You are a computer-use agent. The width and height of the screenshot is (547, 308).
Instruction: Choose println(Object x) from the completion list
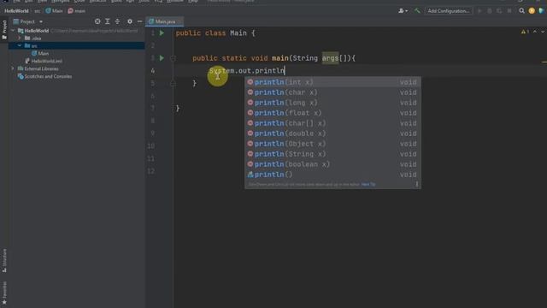(x=332, y=144)
